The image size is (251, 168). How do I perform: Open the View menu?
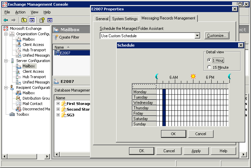click(34, 12)
